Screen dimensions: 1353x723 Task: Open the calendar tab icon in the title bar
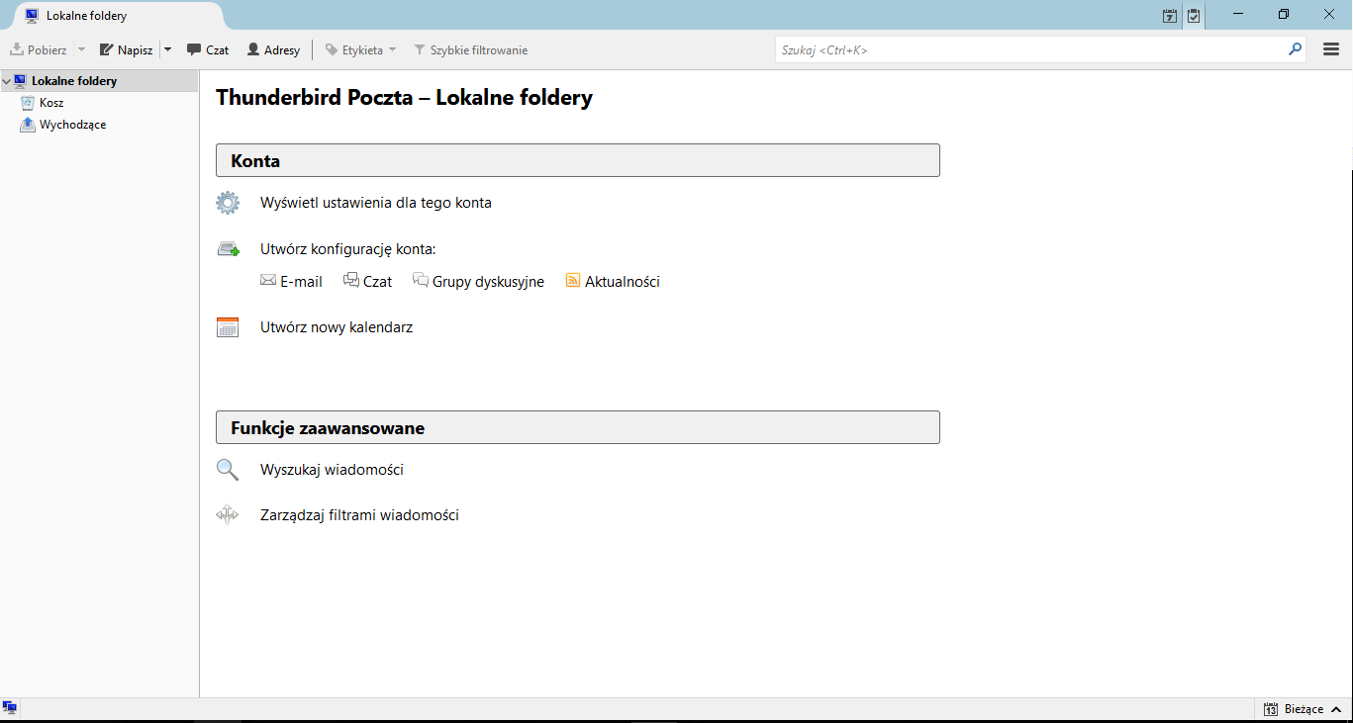pyautogui.click(x=1170, y=16)
